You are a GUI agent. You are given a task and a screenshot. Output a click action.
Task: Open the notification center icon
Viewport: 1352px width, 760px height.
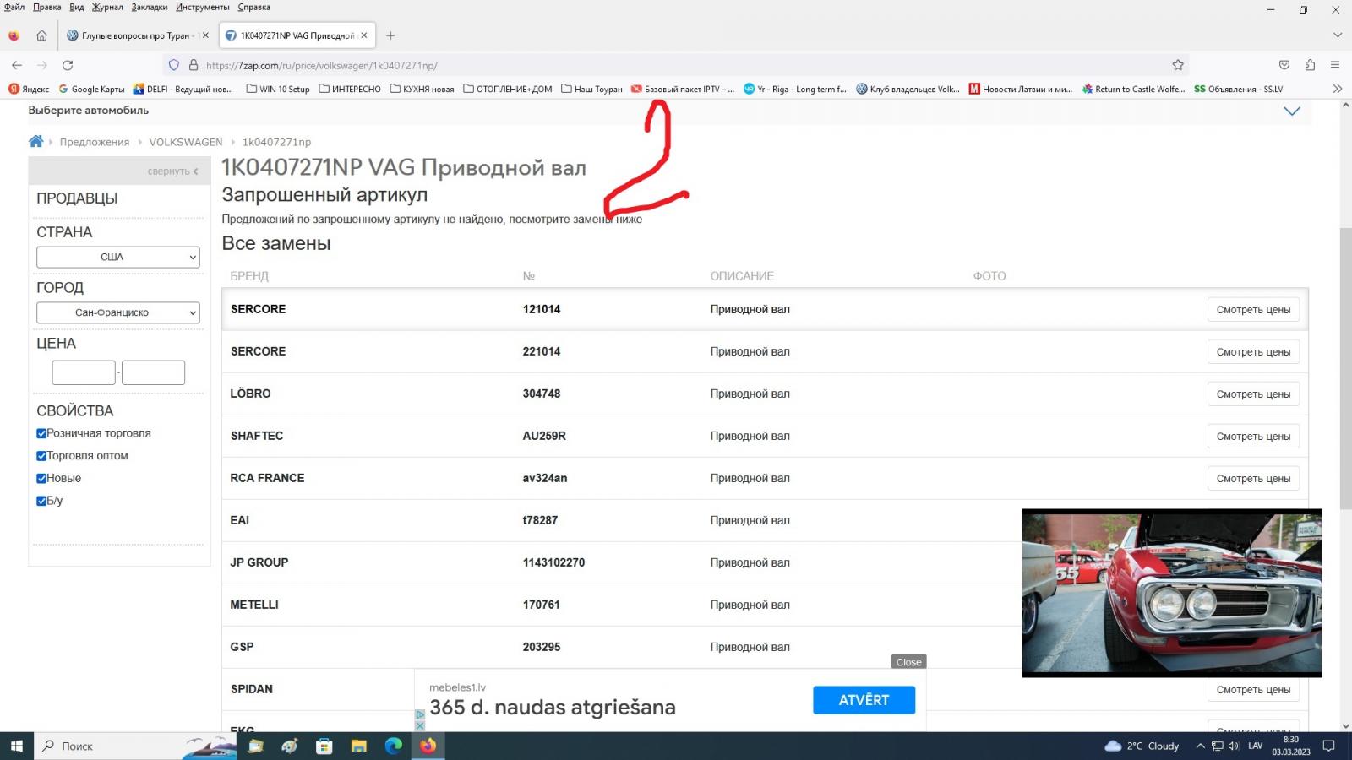pyautogui.click(x=1329, y=746)
